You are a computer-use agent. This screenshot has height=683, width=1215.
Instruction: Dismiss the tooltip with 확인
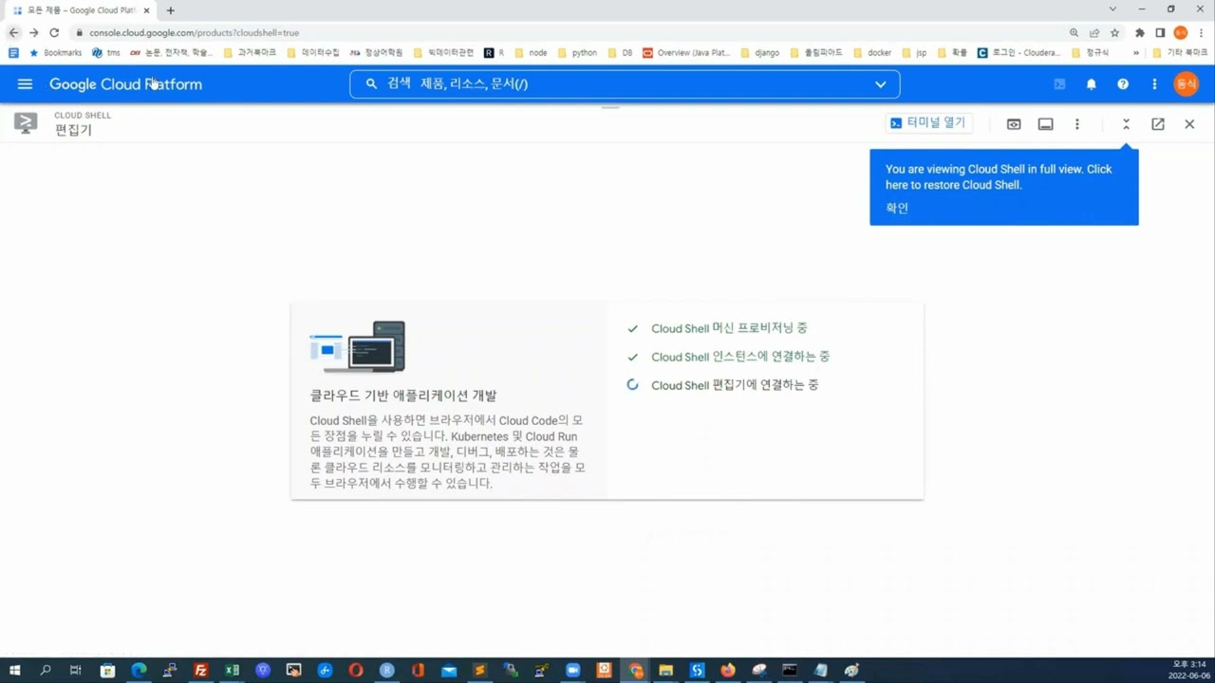click(x=897, y=208)
